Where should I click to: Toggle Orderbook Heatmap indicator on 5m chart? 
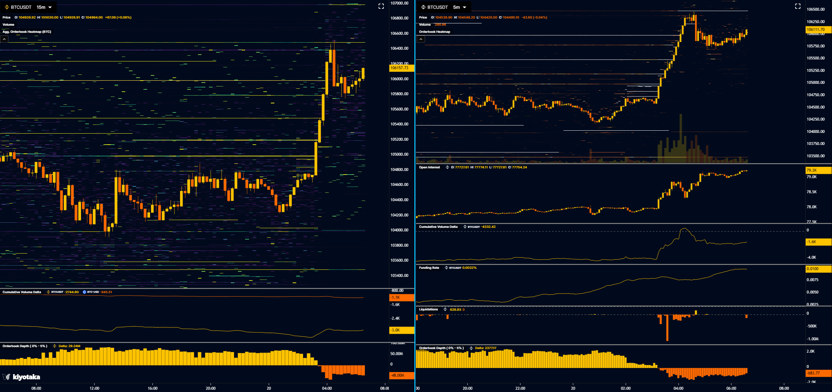434,32
